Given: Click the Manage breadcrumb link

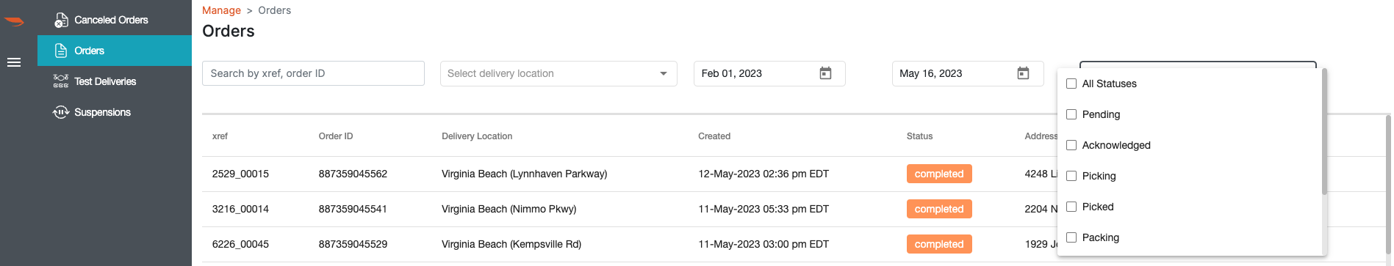Looking at the screenshot, I should [221, 10].
